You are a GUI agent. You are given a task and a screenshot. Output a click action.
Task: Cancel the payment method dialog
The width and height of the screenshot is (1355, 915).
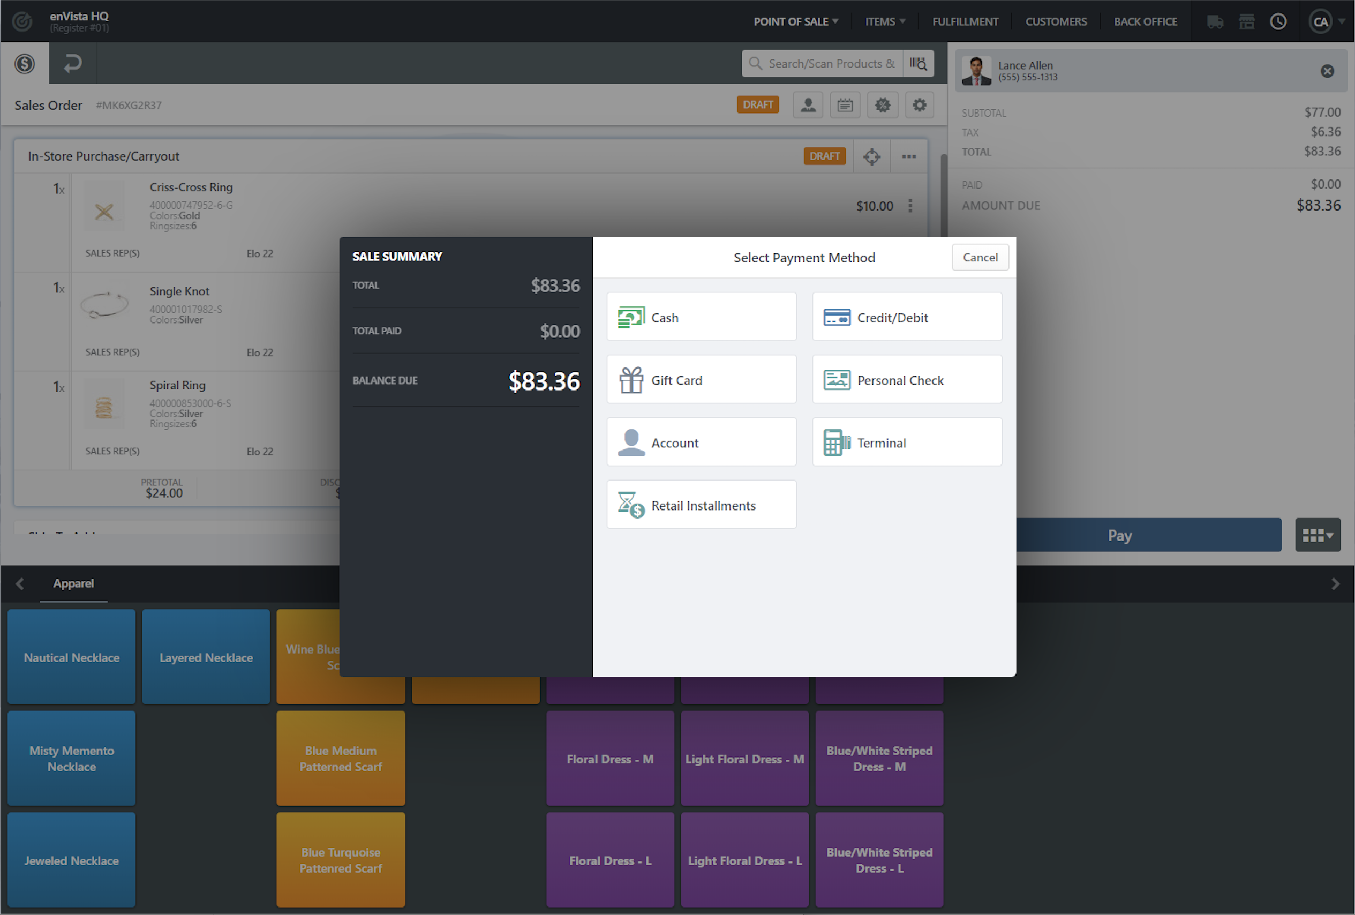[x=980, y=257]
